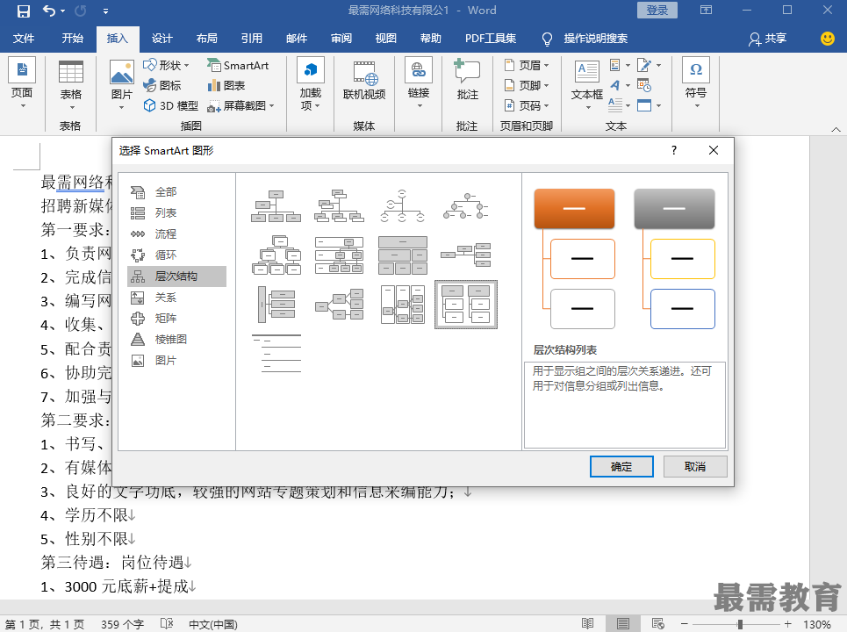The width and height of the screenshot is (847, 632).
Task: Open the SmartArt dialog help question mark
Action: click(x=673, y=150)
